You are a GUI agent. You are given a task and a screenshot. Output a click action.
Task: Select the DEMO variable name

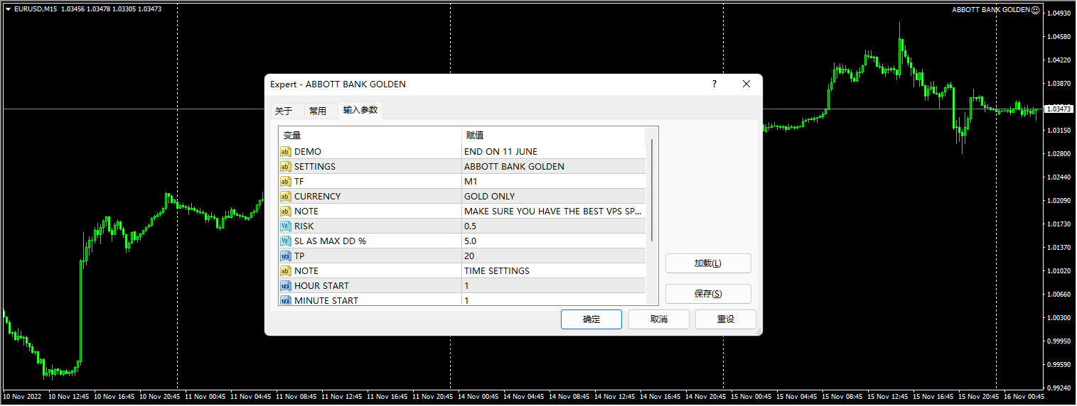tap(308, 151)
